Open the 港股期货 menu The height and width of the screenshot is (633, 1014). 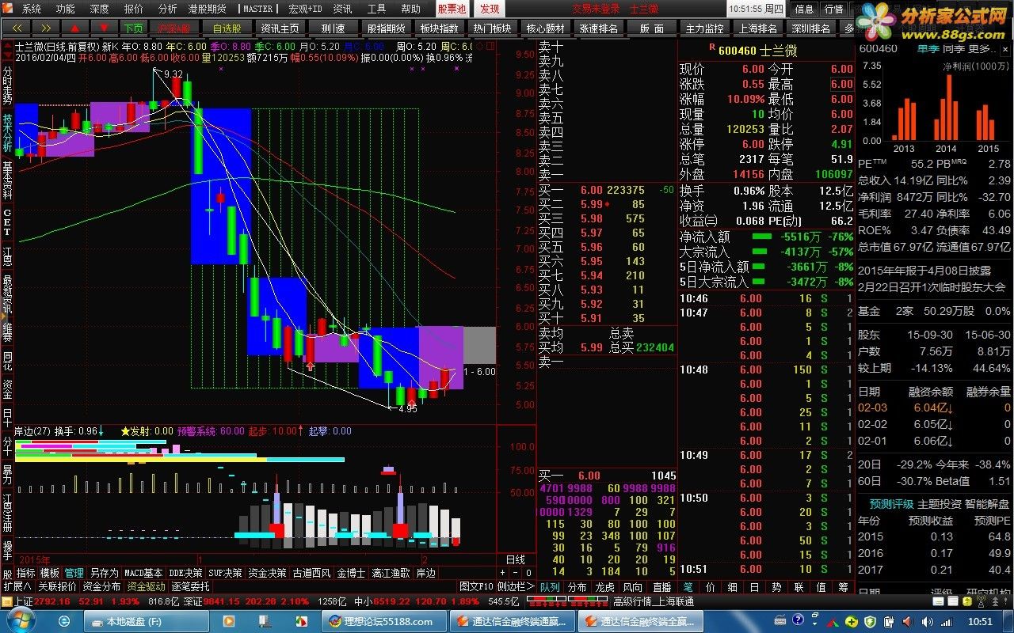click(207, 9)
